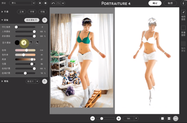The width and height of the screenshot is (187, 123).
Task: Check the 相同图层 output checkbox
Action: click(183, 12)
